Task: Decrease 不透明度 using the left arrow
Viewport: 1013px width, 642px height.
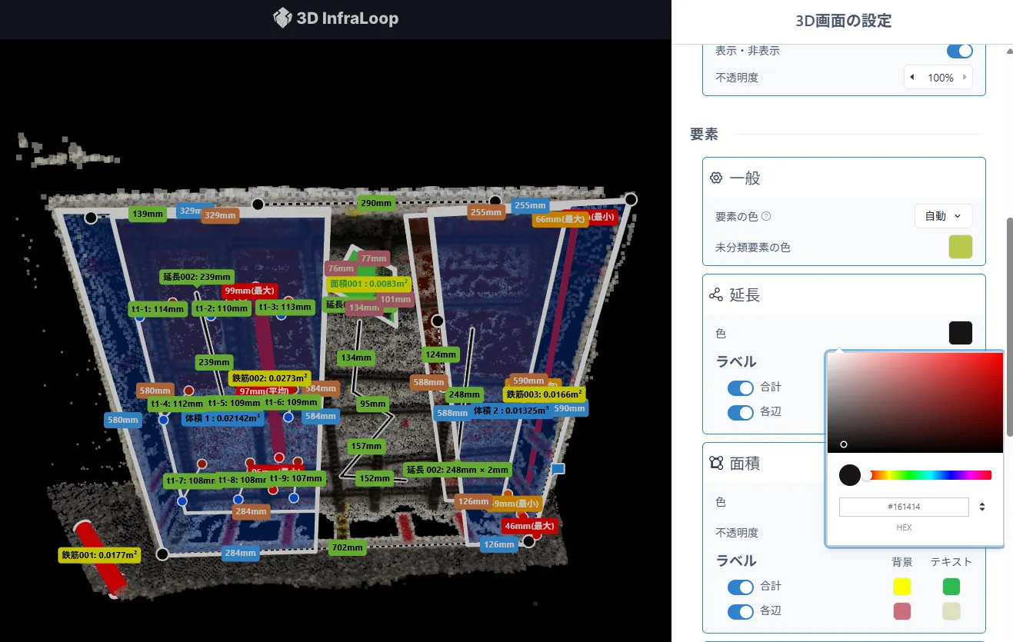Action: tap(911, 77)
